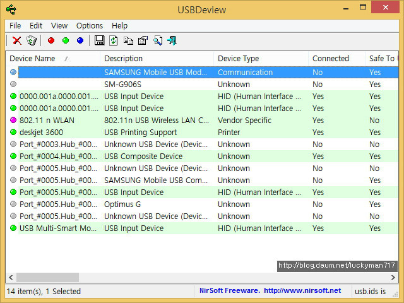
Task: Open the View menu
Action: tap(59, 25)
